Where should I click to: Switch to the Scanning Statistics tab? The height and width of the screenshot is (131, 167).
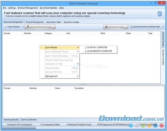point(29,120)
